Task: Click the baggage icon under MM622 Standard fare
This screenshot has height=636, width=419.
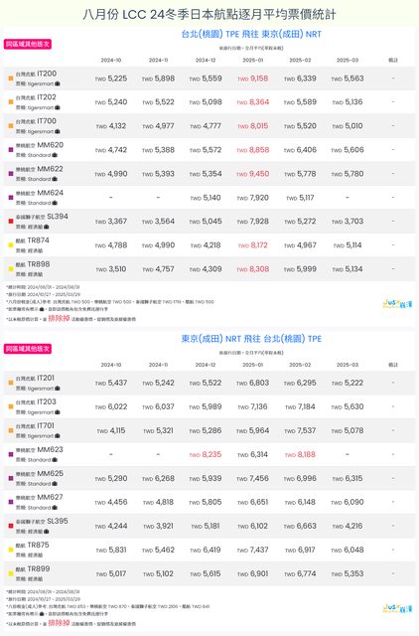Action: [55, 179]
